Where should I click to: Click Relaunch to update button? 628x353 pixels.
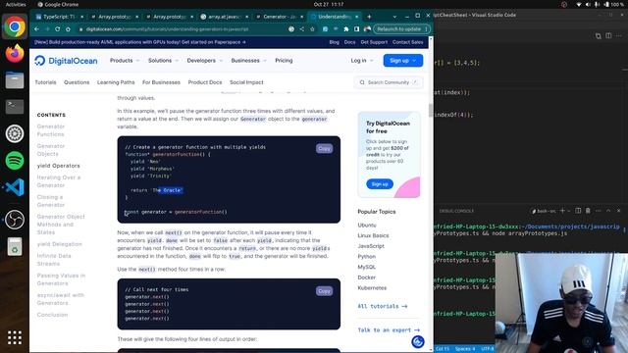point(401,29)
